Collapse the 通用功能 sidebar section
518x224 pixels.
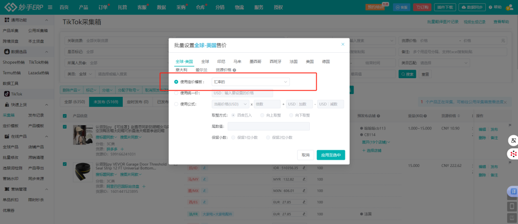46,20
